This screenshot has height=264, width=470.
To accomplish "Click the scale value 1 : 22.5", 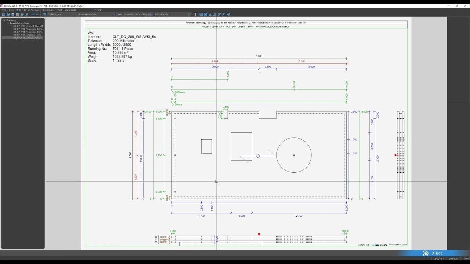I will coord(119,60).
